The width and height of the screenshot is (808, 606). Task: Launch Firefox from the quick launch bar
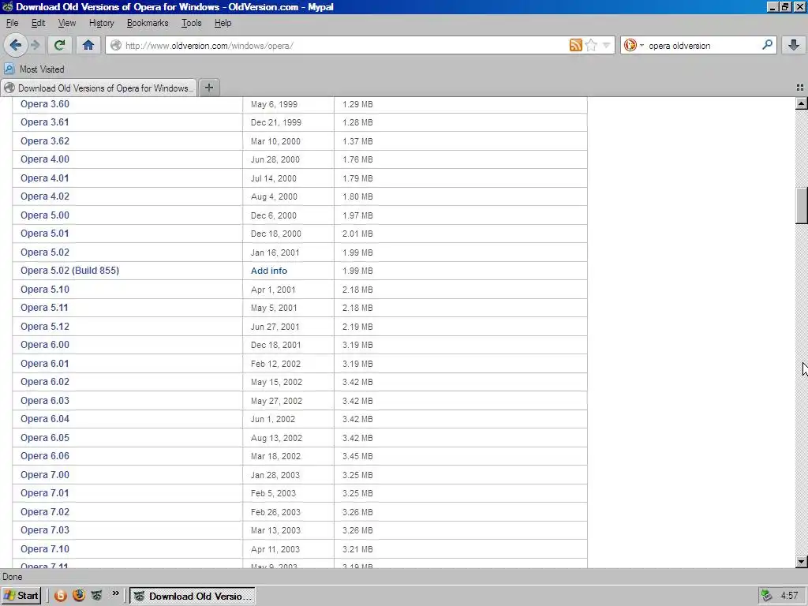79,596
